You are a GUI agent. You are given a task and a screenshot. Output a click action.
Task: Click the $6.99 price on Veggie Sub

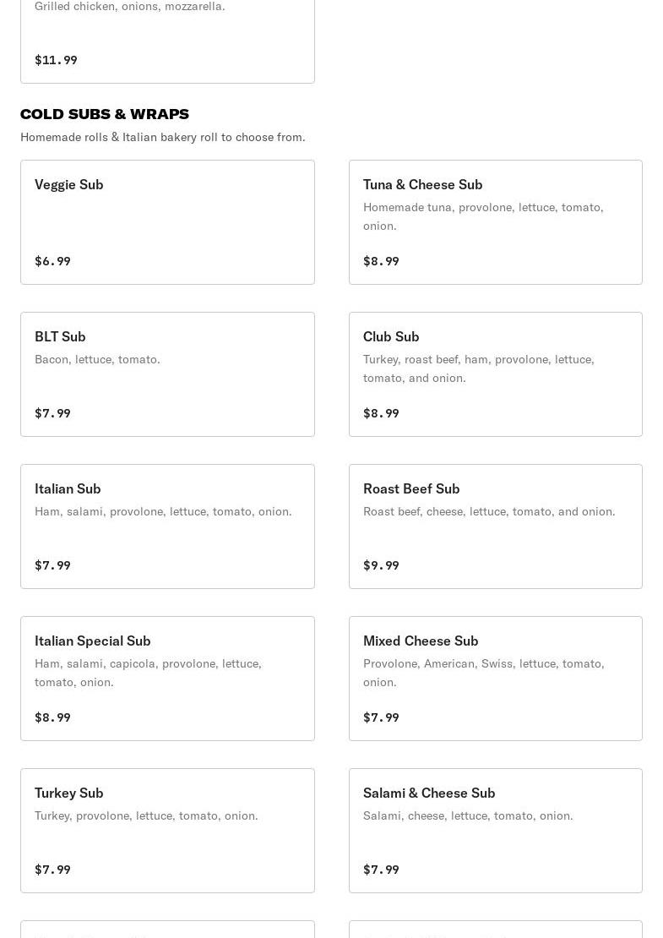(x=52, y=261)
